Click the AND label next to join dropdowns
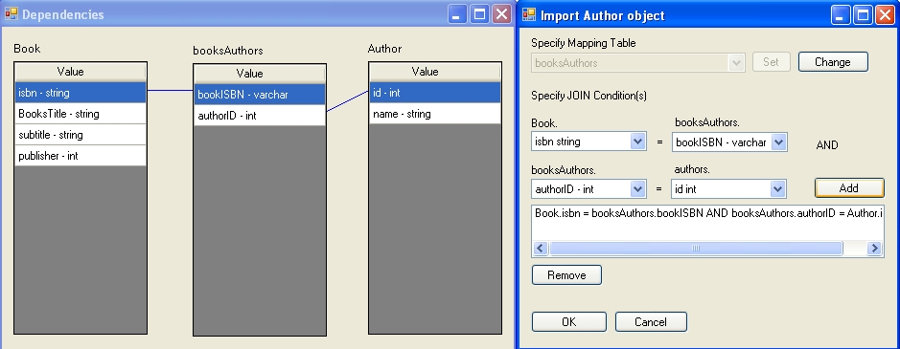 [827, 145]
